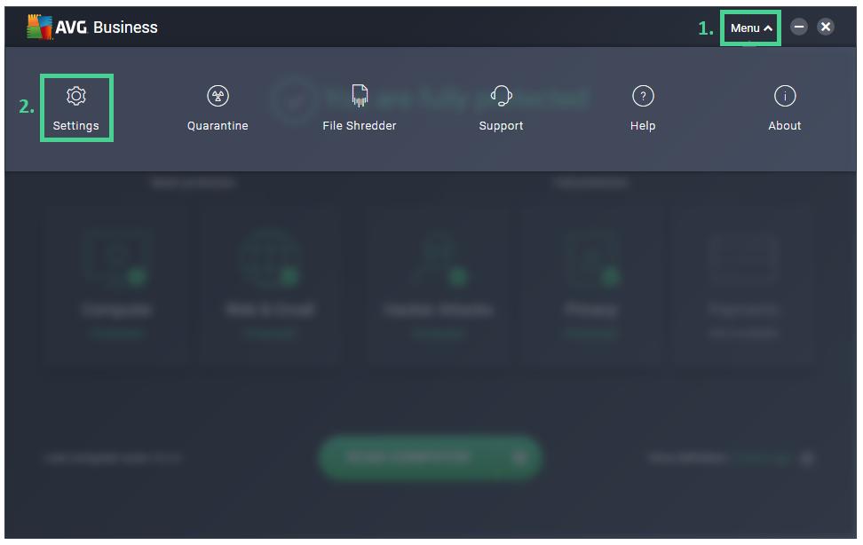
Task: Open Settings from the gear icon
Action: 76,97
